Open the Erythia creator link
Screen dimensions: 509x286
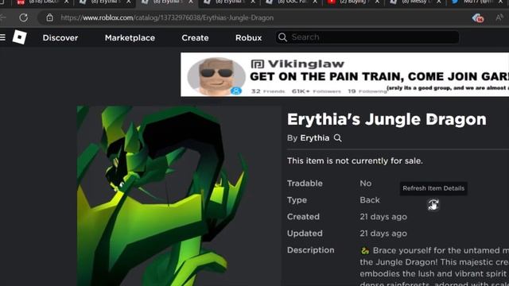coord(315,138)
